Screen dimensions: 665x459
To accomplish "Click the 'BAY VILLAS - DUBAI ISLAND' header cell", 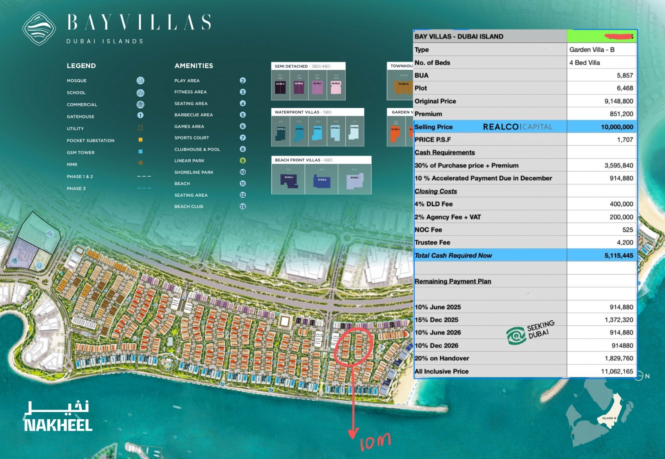I will click(x=490, y=37).
